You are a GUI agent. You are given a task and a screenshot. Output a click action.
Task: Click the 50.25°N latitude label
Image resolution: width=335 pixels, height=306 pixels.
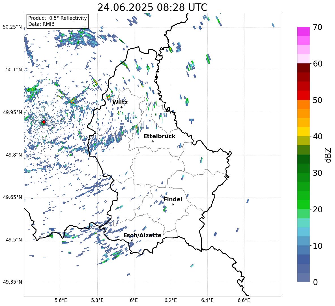click(x=12, y=27)
